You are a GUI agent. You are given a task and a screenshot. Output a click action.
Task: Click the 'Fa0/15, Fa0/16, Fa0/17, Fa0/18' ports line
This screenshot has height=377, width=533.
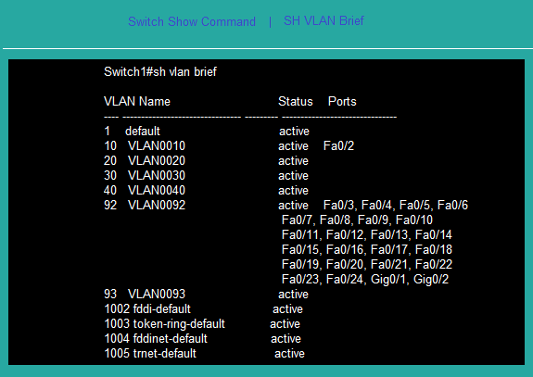click(x=367, y=250)
